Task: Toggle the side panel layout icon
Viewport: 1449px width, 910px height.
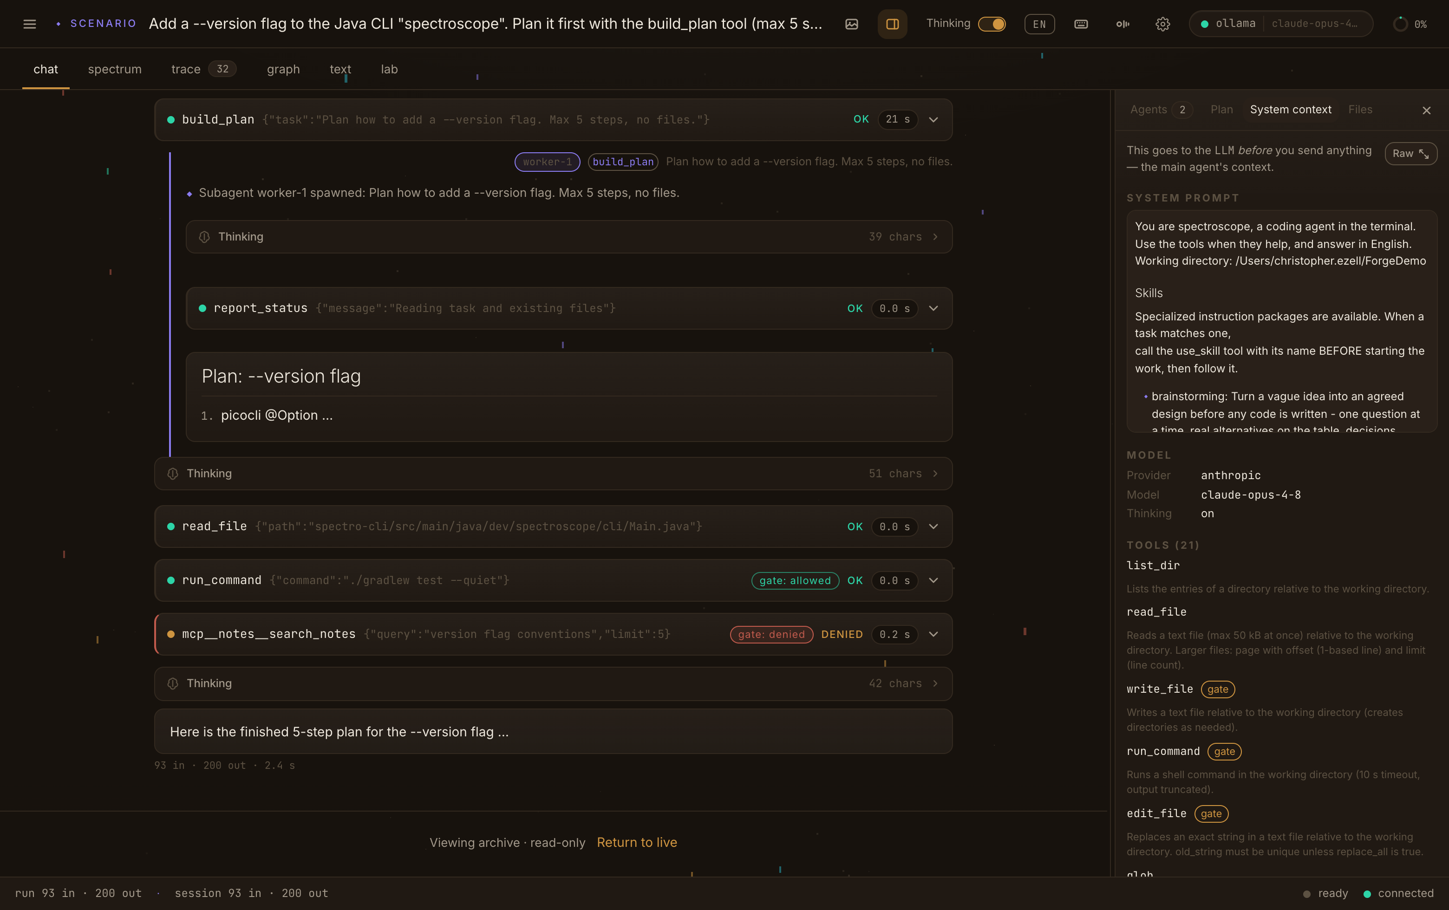Action: [892, 24]
